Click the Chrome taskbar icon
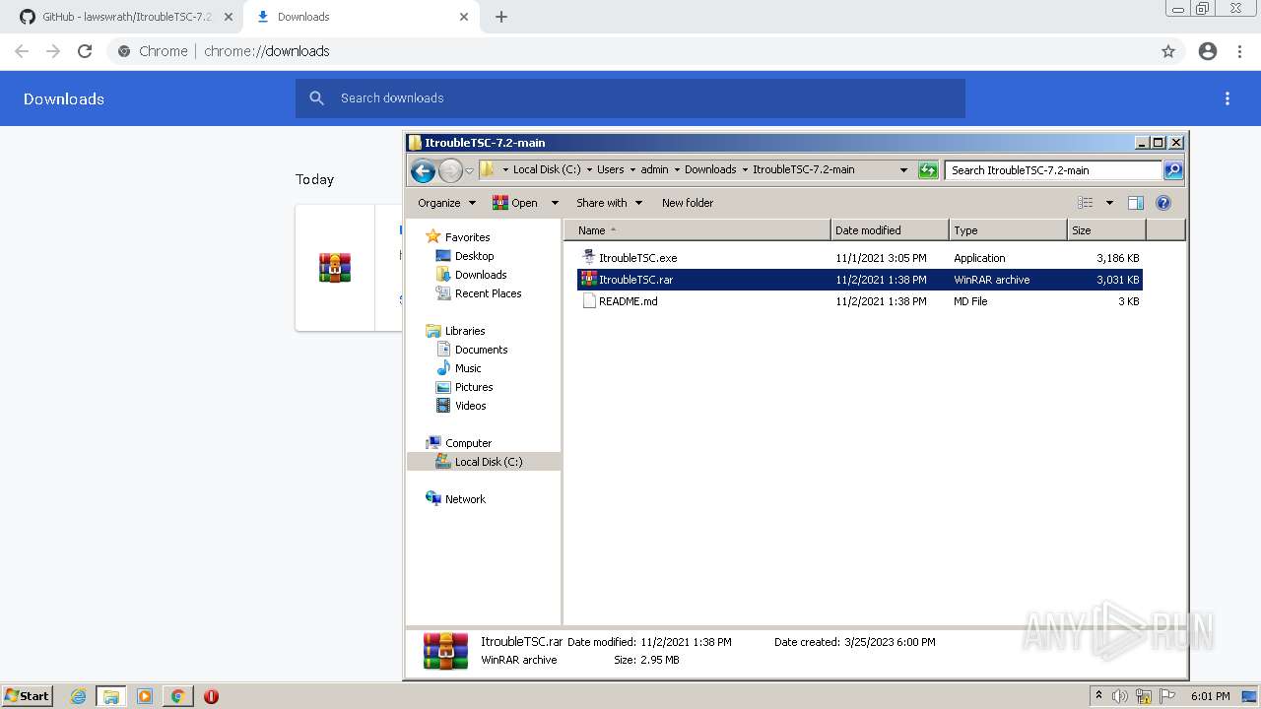Screen dimensions: 1261x709 177,696
